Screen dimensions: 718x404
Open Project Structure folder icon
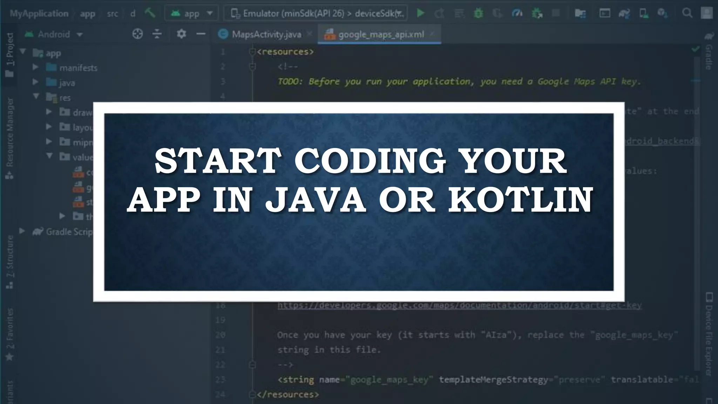pyautogui.click(x=580, y=13)
